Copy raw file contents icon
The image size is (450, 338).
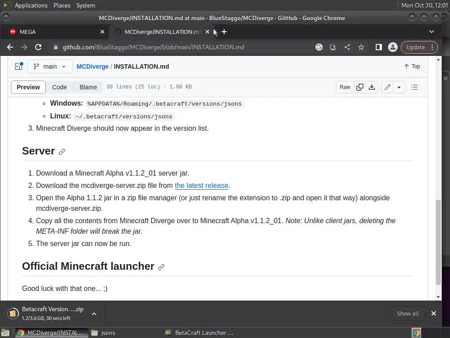[x=359, y=87]
